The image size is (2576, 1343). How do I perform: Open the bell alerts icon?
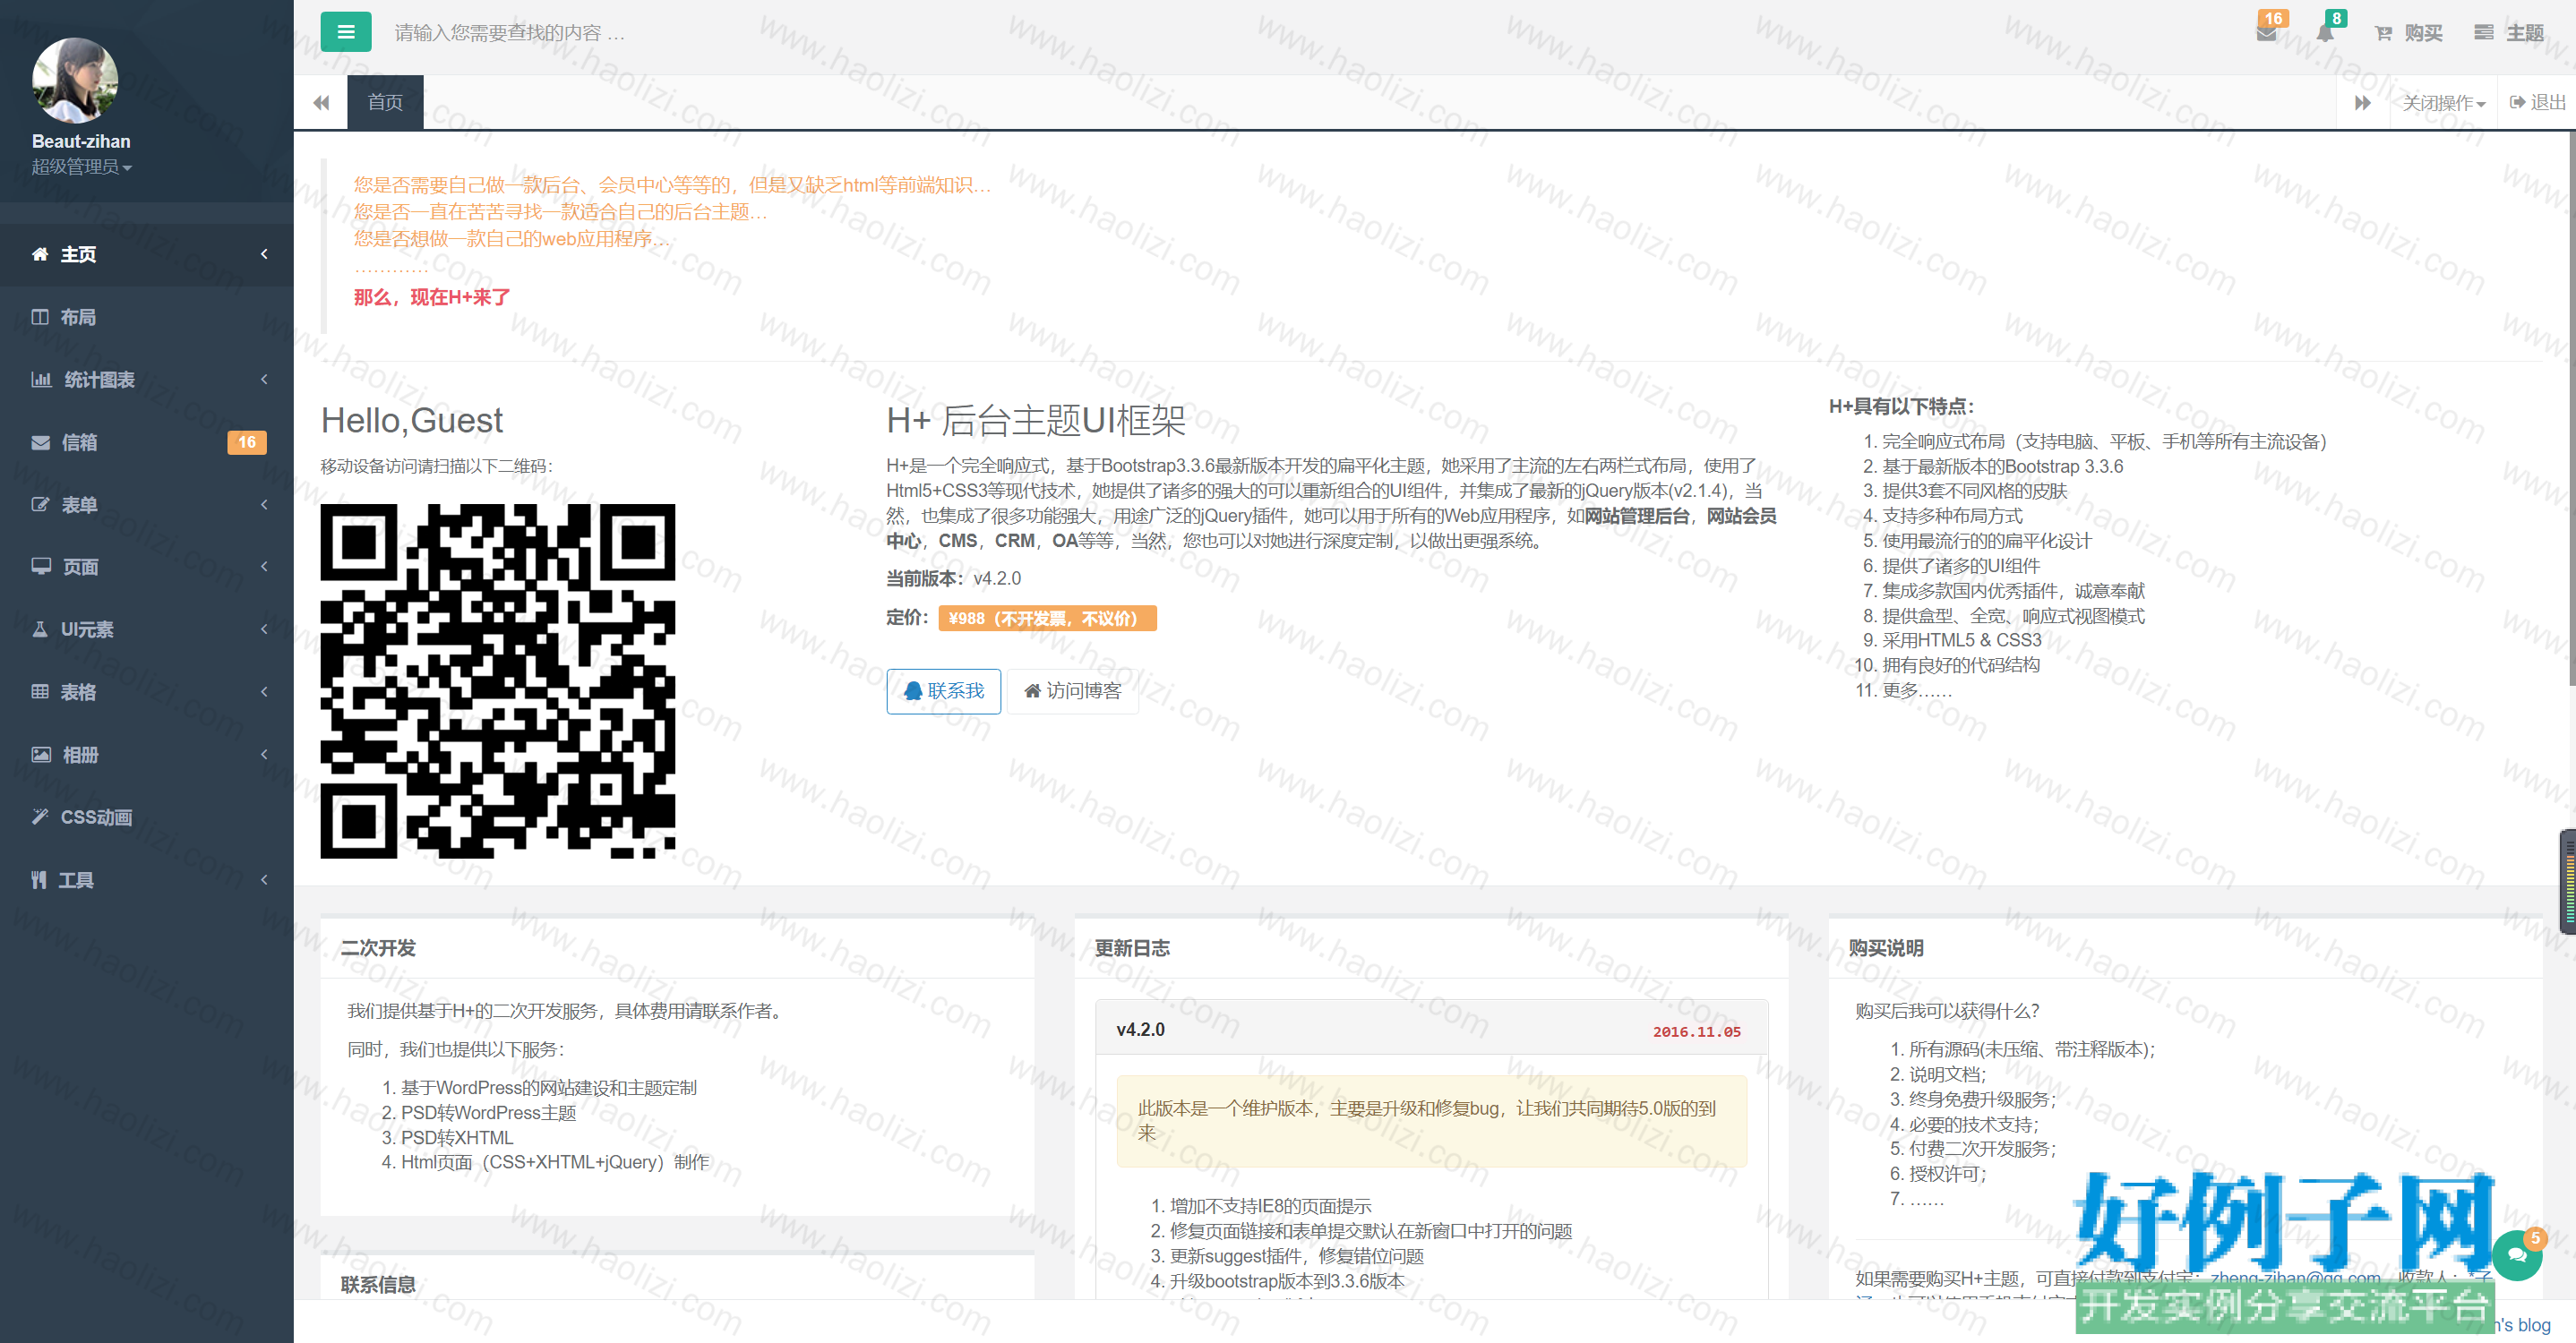pos(2325,34)
